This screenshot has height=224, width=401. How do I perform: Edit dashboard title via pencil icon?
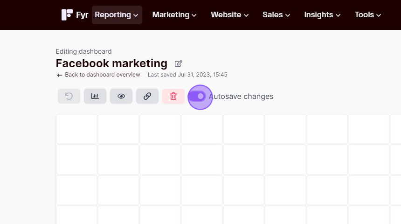click(178, 63)
